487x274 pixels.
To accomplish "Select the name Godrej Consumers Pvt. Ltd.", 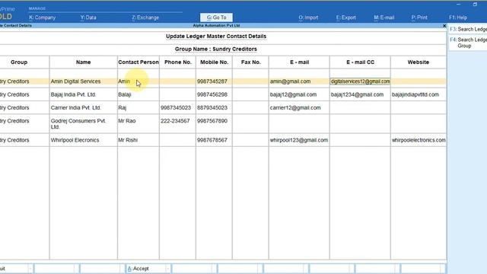I will click(x=78, y=123).
